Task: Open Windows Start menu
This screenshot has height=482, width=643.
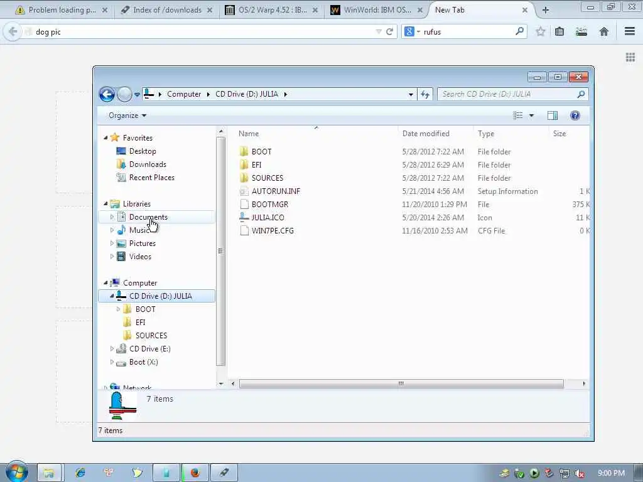Action: [x=17, y=473]
